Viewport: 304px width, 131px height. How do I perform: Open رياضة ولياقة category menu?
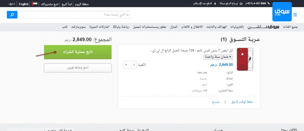121,27
